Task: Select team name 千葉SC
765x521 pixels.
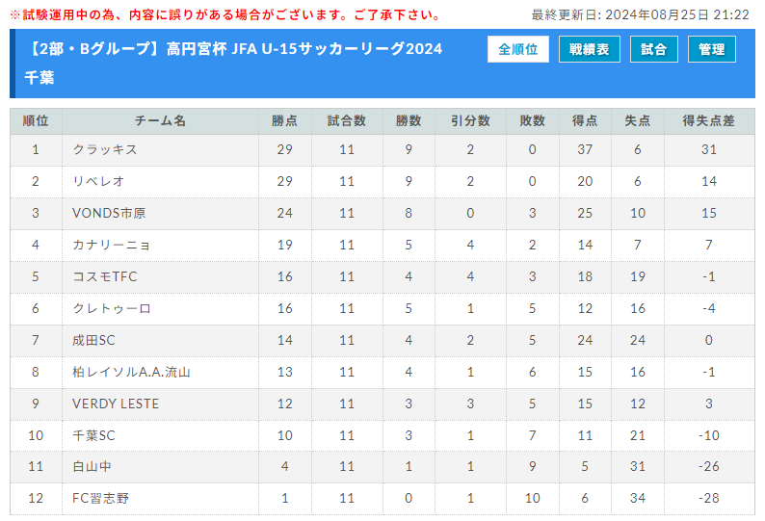Action: [93, 435]
